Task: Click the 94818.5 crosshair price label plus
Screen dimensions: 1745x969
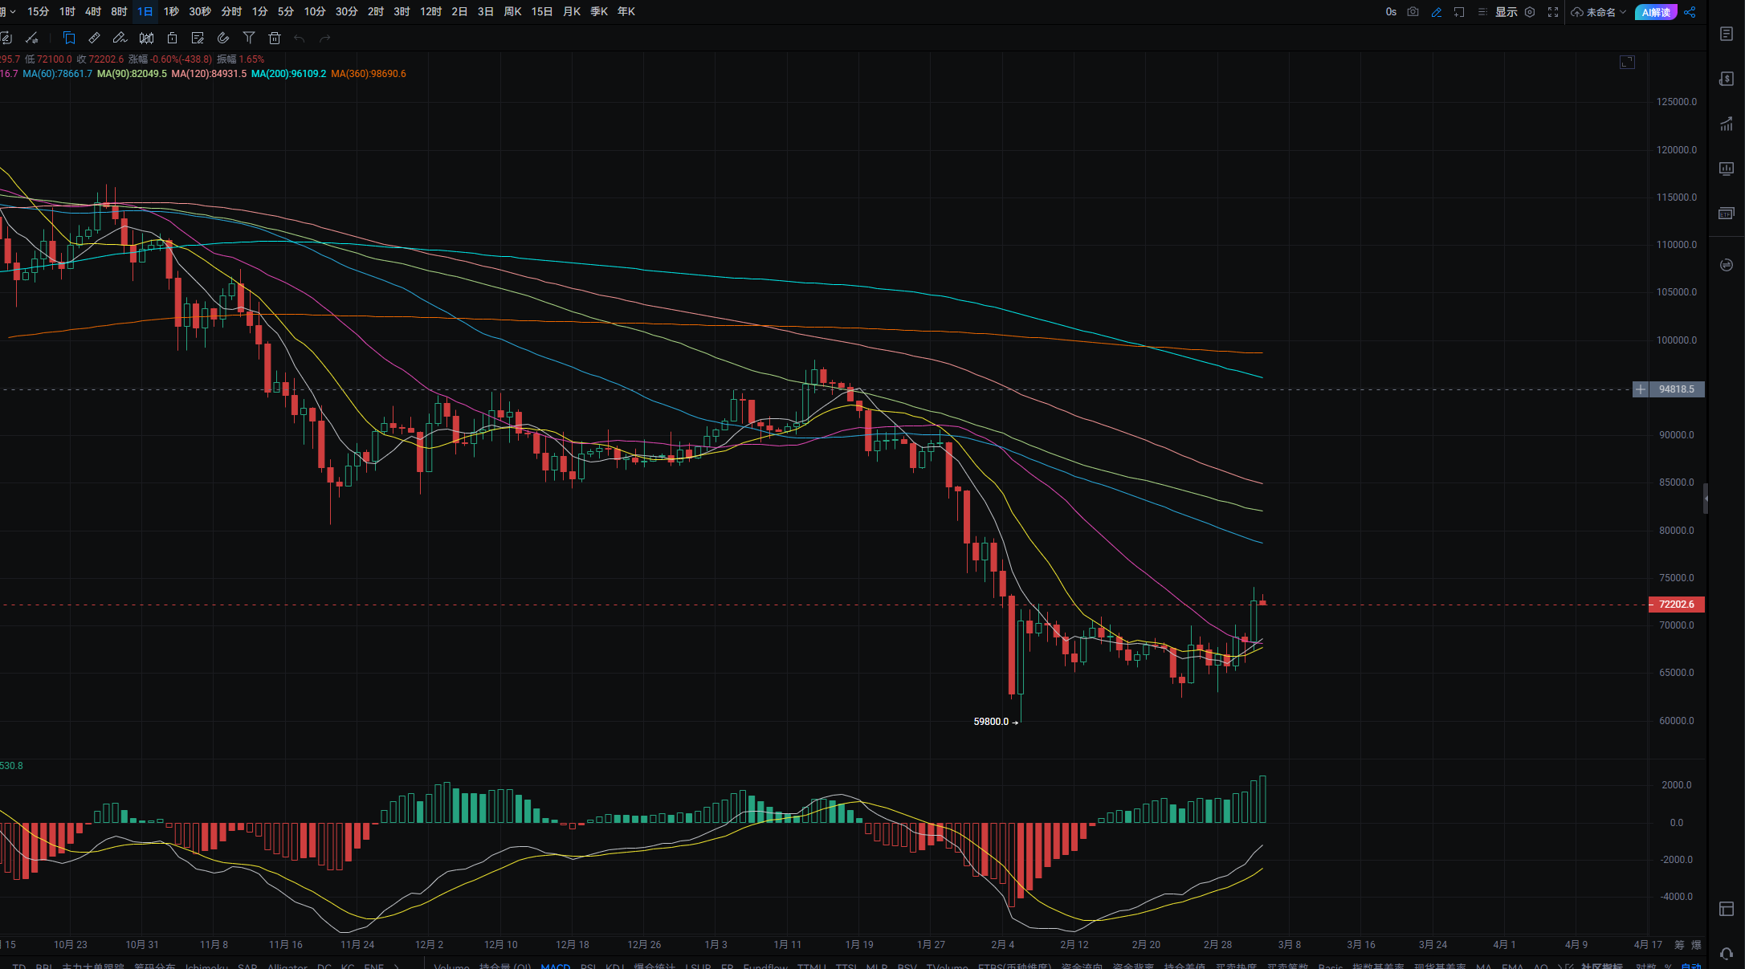Action: click(1641, 389)
